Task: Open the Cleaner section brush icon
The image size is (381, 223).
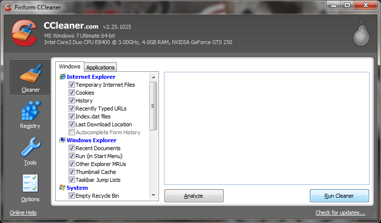Action: pos(31,74)
